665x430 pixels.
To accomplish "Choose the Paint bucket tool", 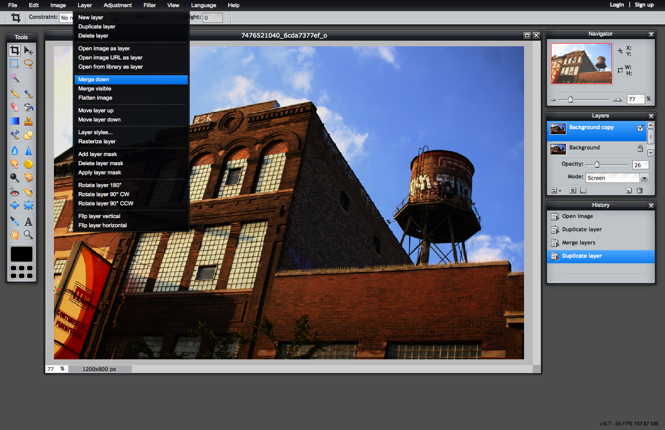I will tap(28, 107).
